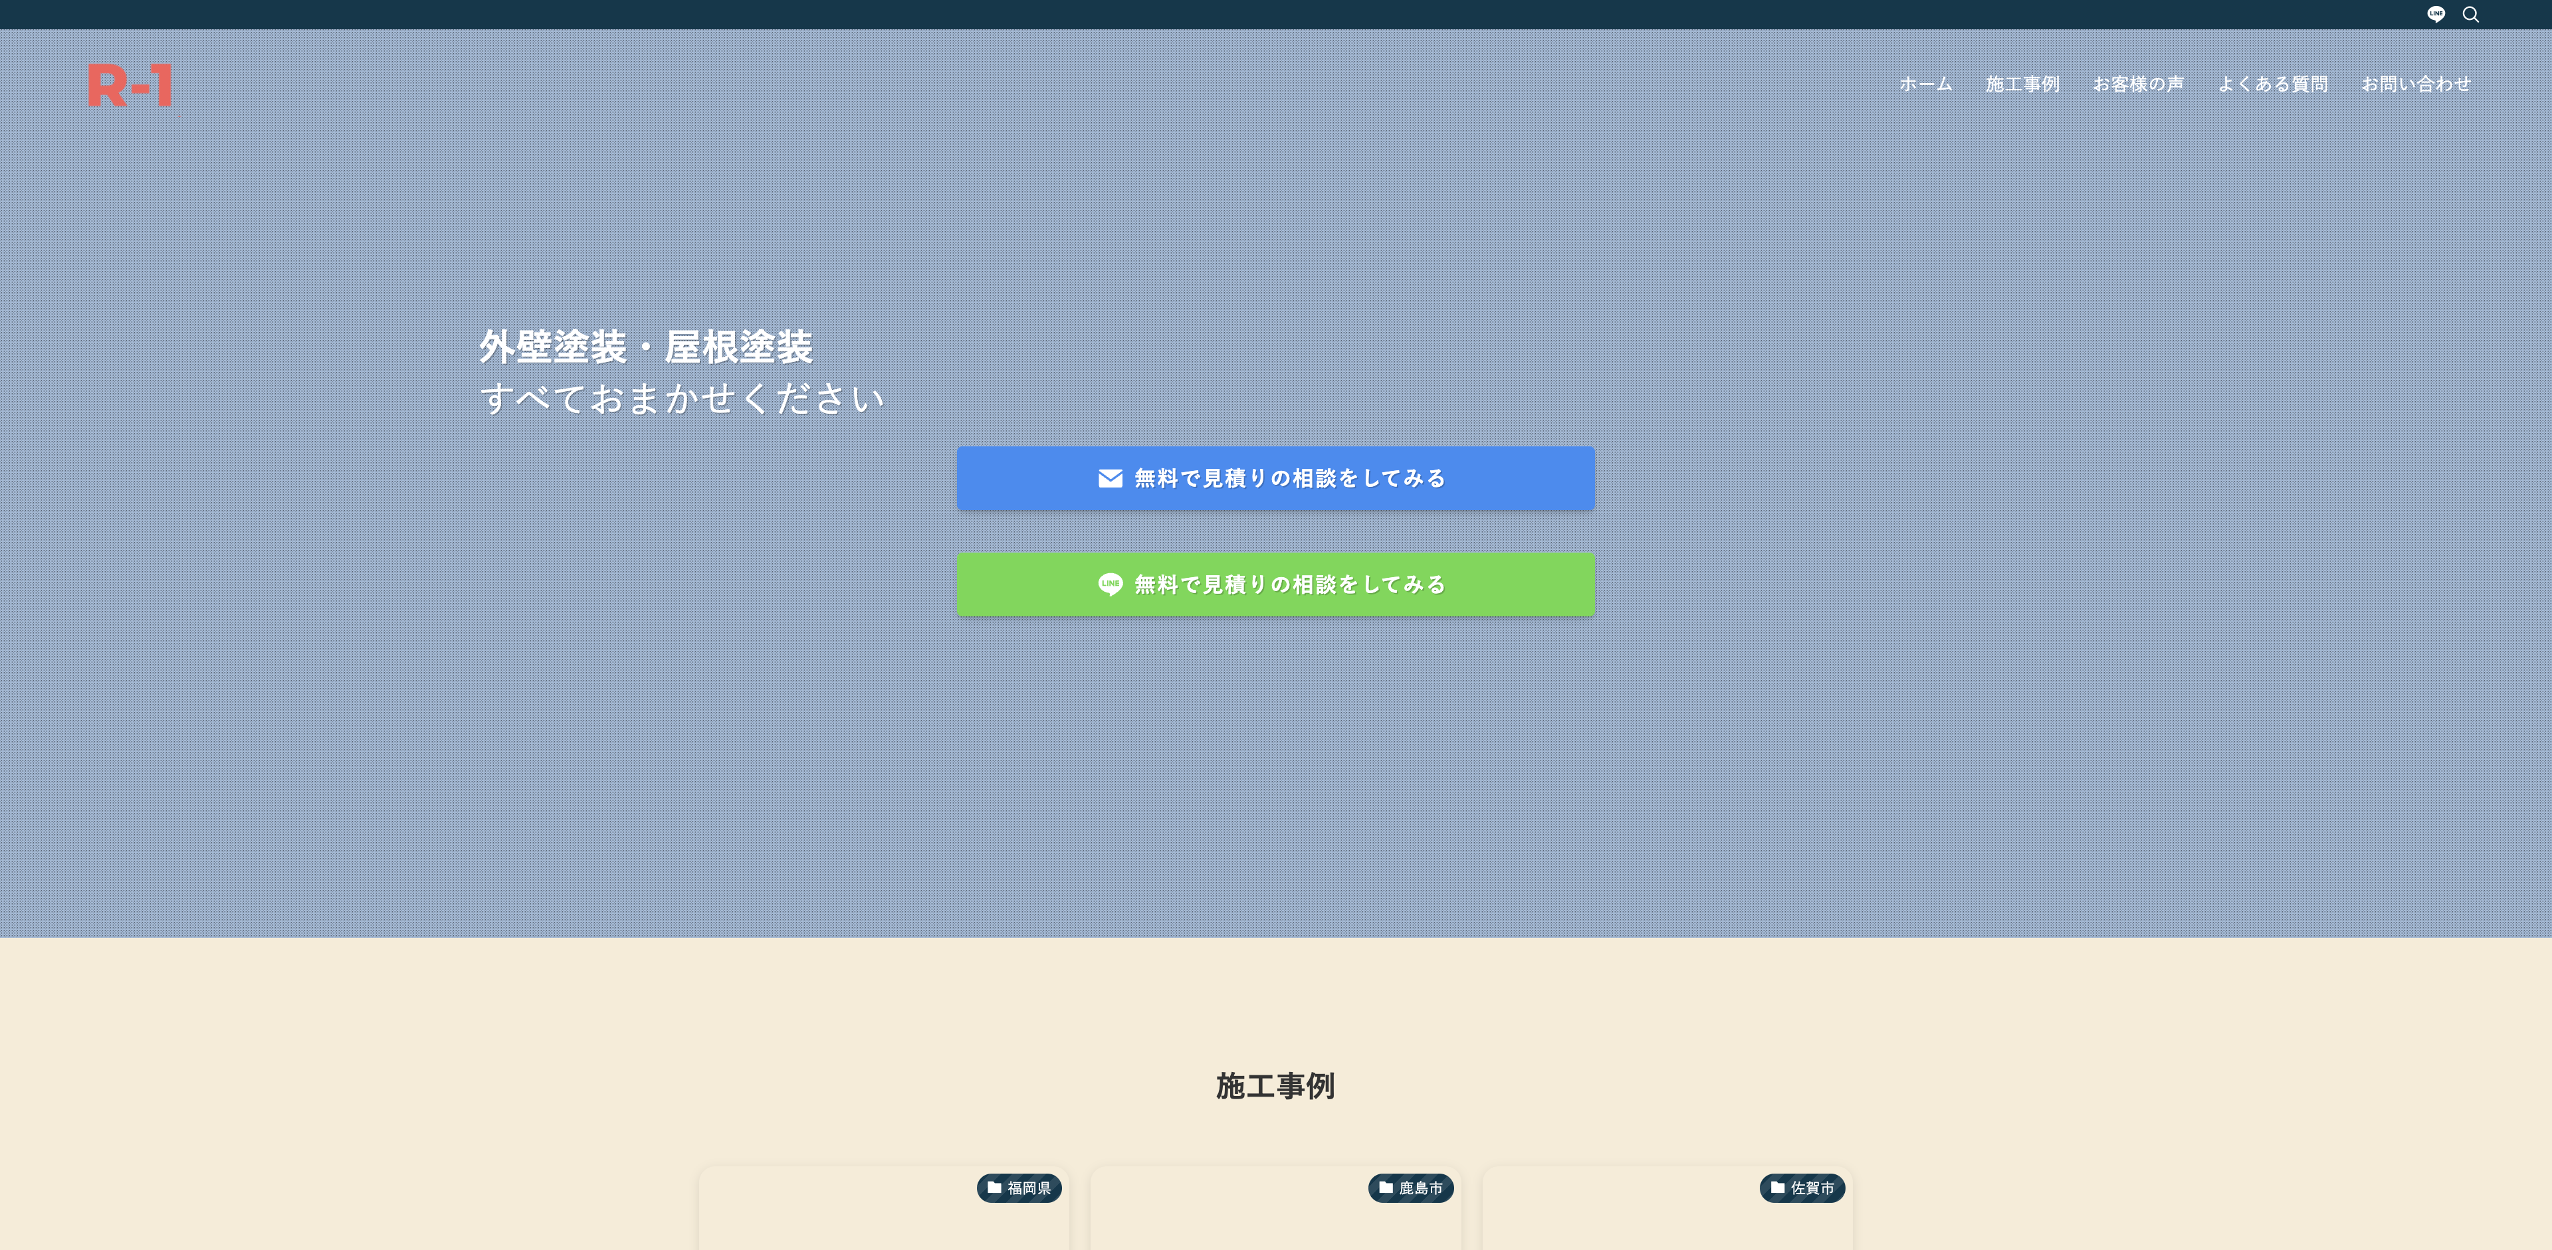Click the green LINE 無料で見積り button
2552x1250 pixels.
tap(1275, 584)
